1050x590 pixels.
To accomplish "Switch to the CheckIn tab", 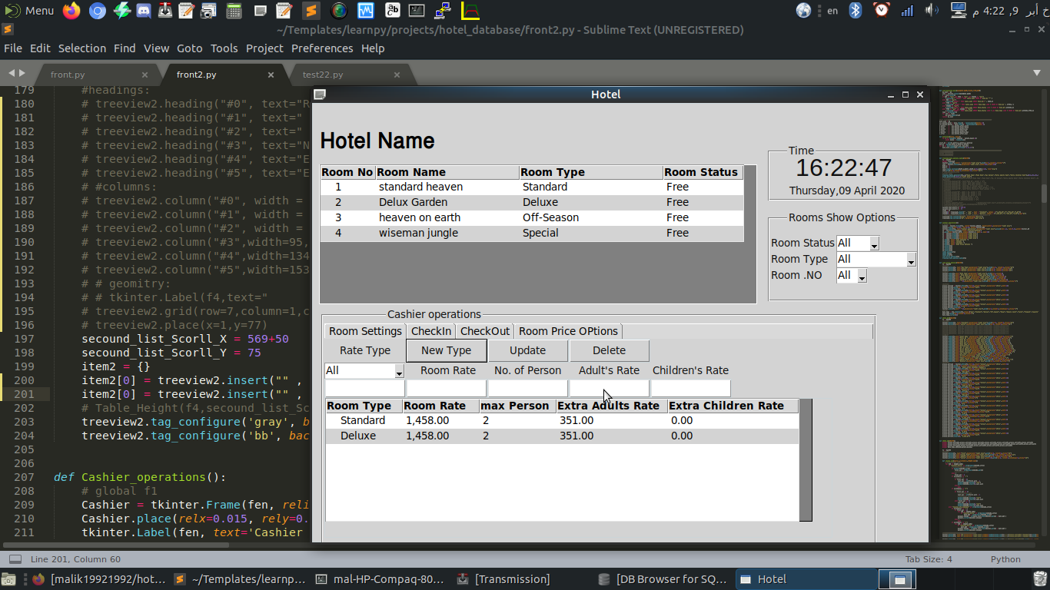I will 431,331.
